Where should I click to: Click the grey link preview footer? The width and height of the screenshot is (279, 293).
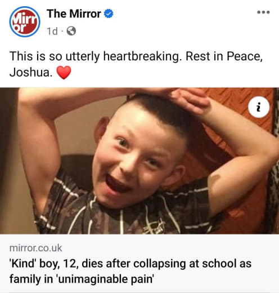point(139,263)
